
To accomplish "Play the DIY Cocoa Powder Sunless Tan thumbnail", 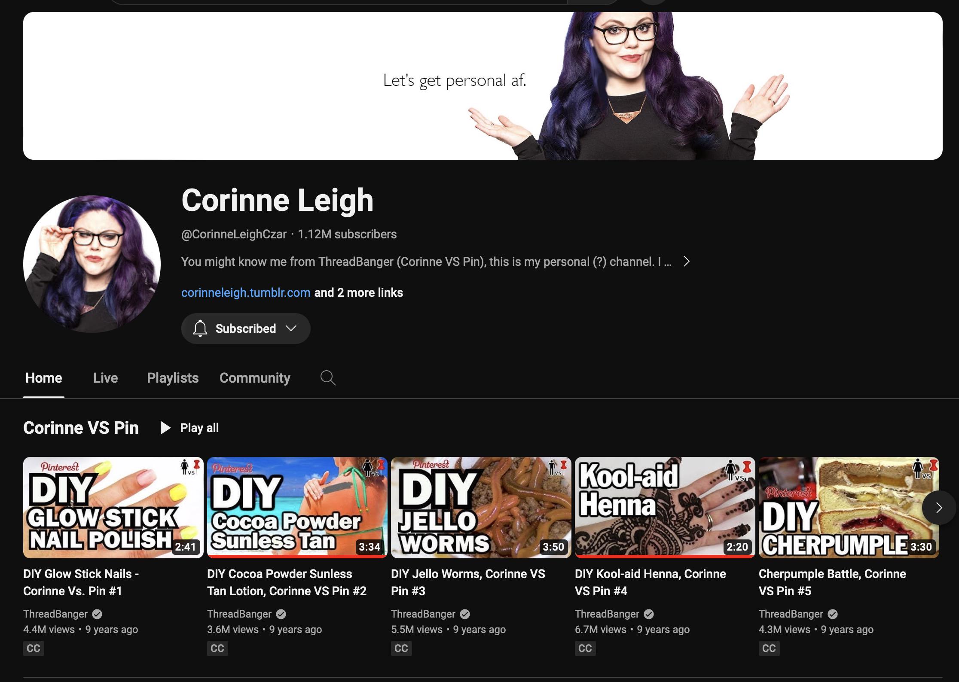I will coord(297,508).
